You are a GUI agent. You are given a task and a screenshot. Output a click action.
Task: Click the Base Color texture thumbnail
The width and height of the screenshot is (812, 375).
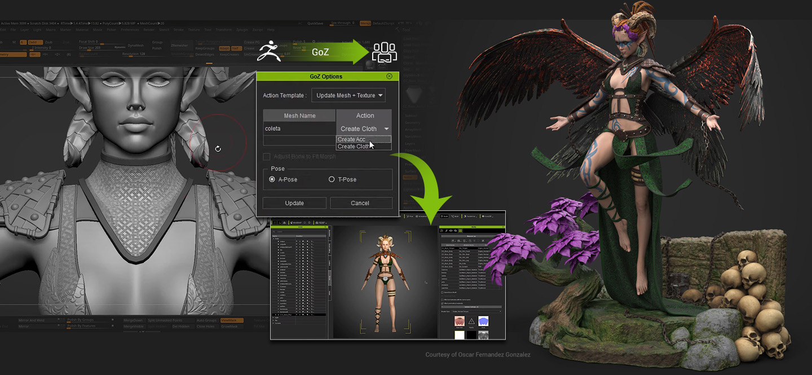[460, 321]
